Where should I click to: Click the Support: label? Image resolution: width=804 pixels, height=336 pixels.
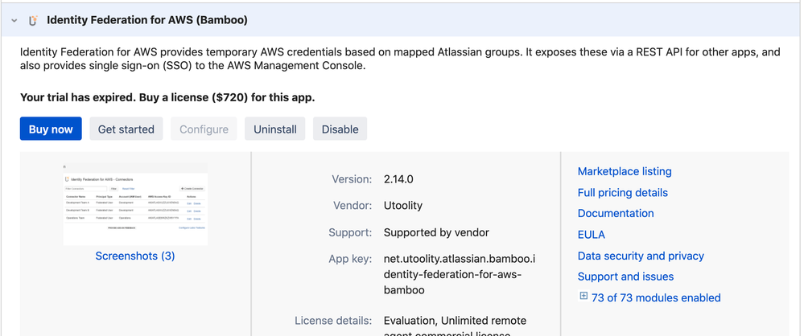tap(350, 232)
